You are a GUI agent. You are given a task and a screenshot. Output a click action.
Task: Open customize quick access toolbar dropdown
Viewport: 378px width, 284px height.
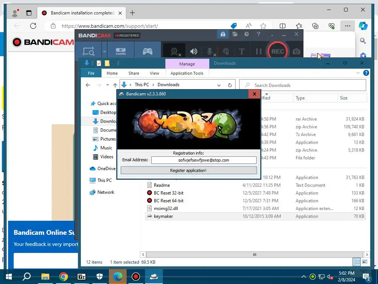(x=114, y=64)
